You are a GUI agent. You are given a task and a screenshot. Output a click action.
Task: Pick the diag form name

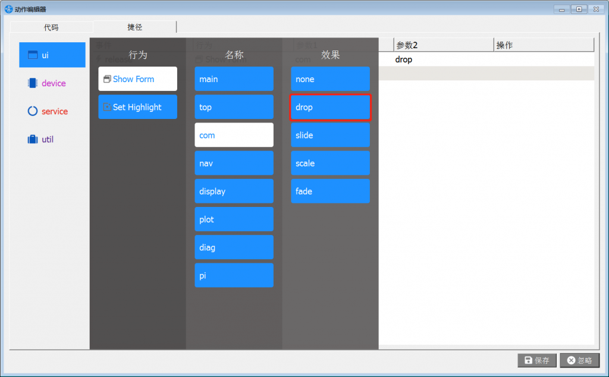234,247
